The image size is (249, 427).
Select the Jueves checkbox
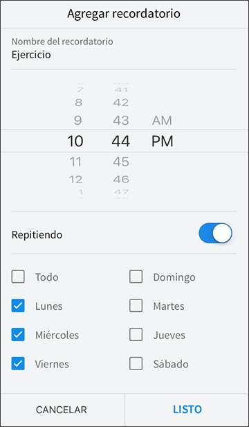(136, 335)
